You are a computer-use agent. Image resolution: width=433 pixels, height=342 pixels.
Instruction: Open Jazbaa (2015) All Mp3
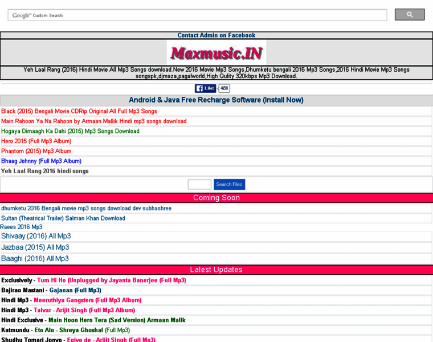35,247
